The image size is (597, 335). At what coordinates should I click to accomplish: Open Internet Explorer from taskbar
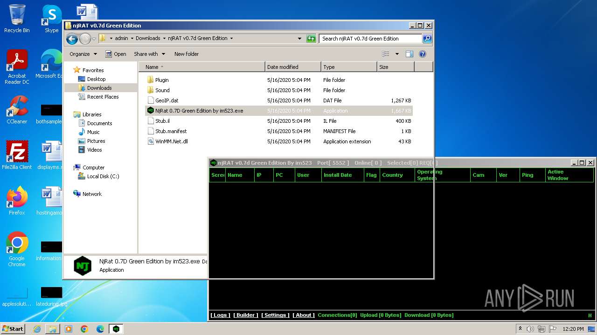point(37,329)
